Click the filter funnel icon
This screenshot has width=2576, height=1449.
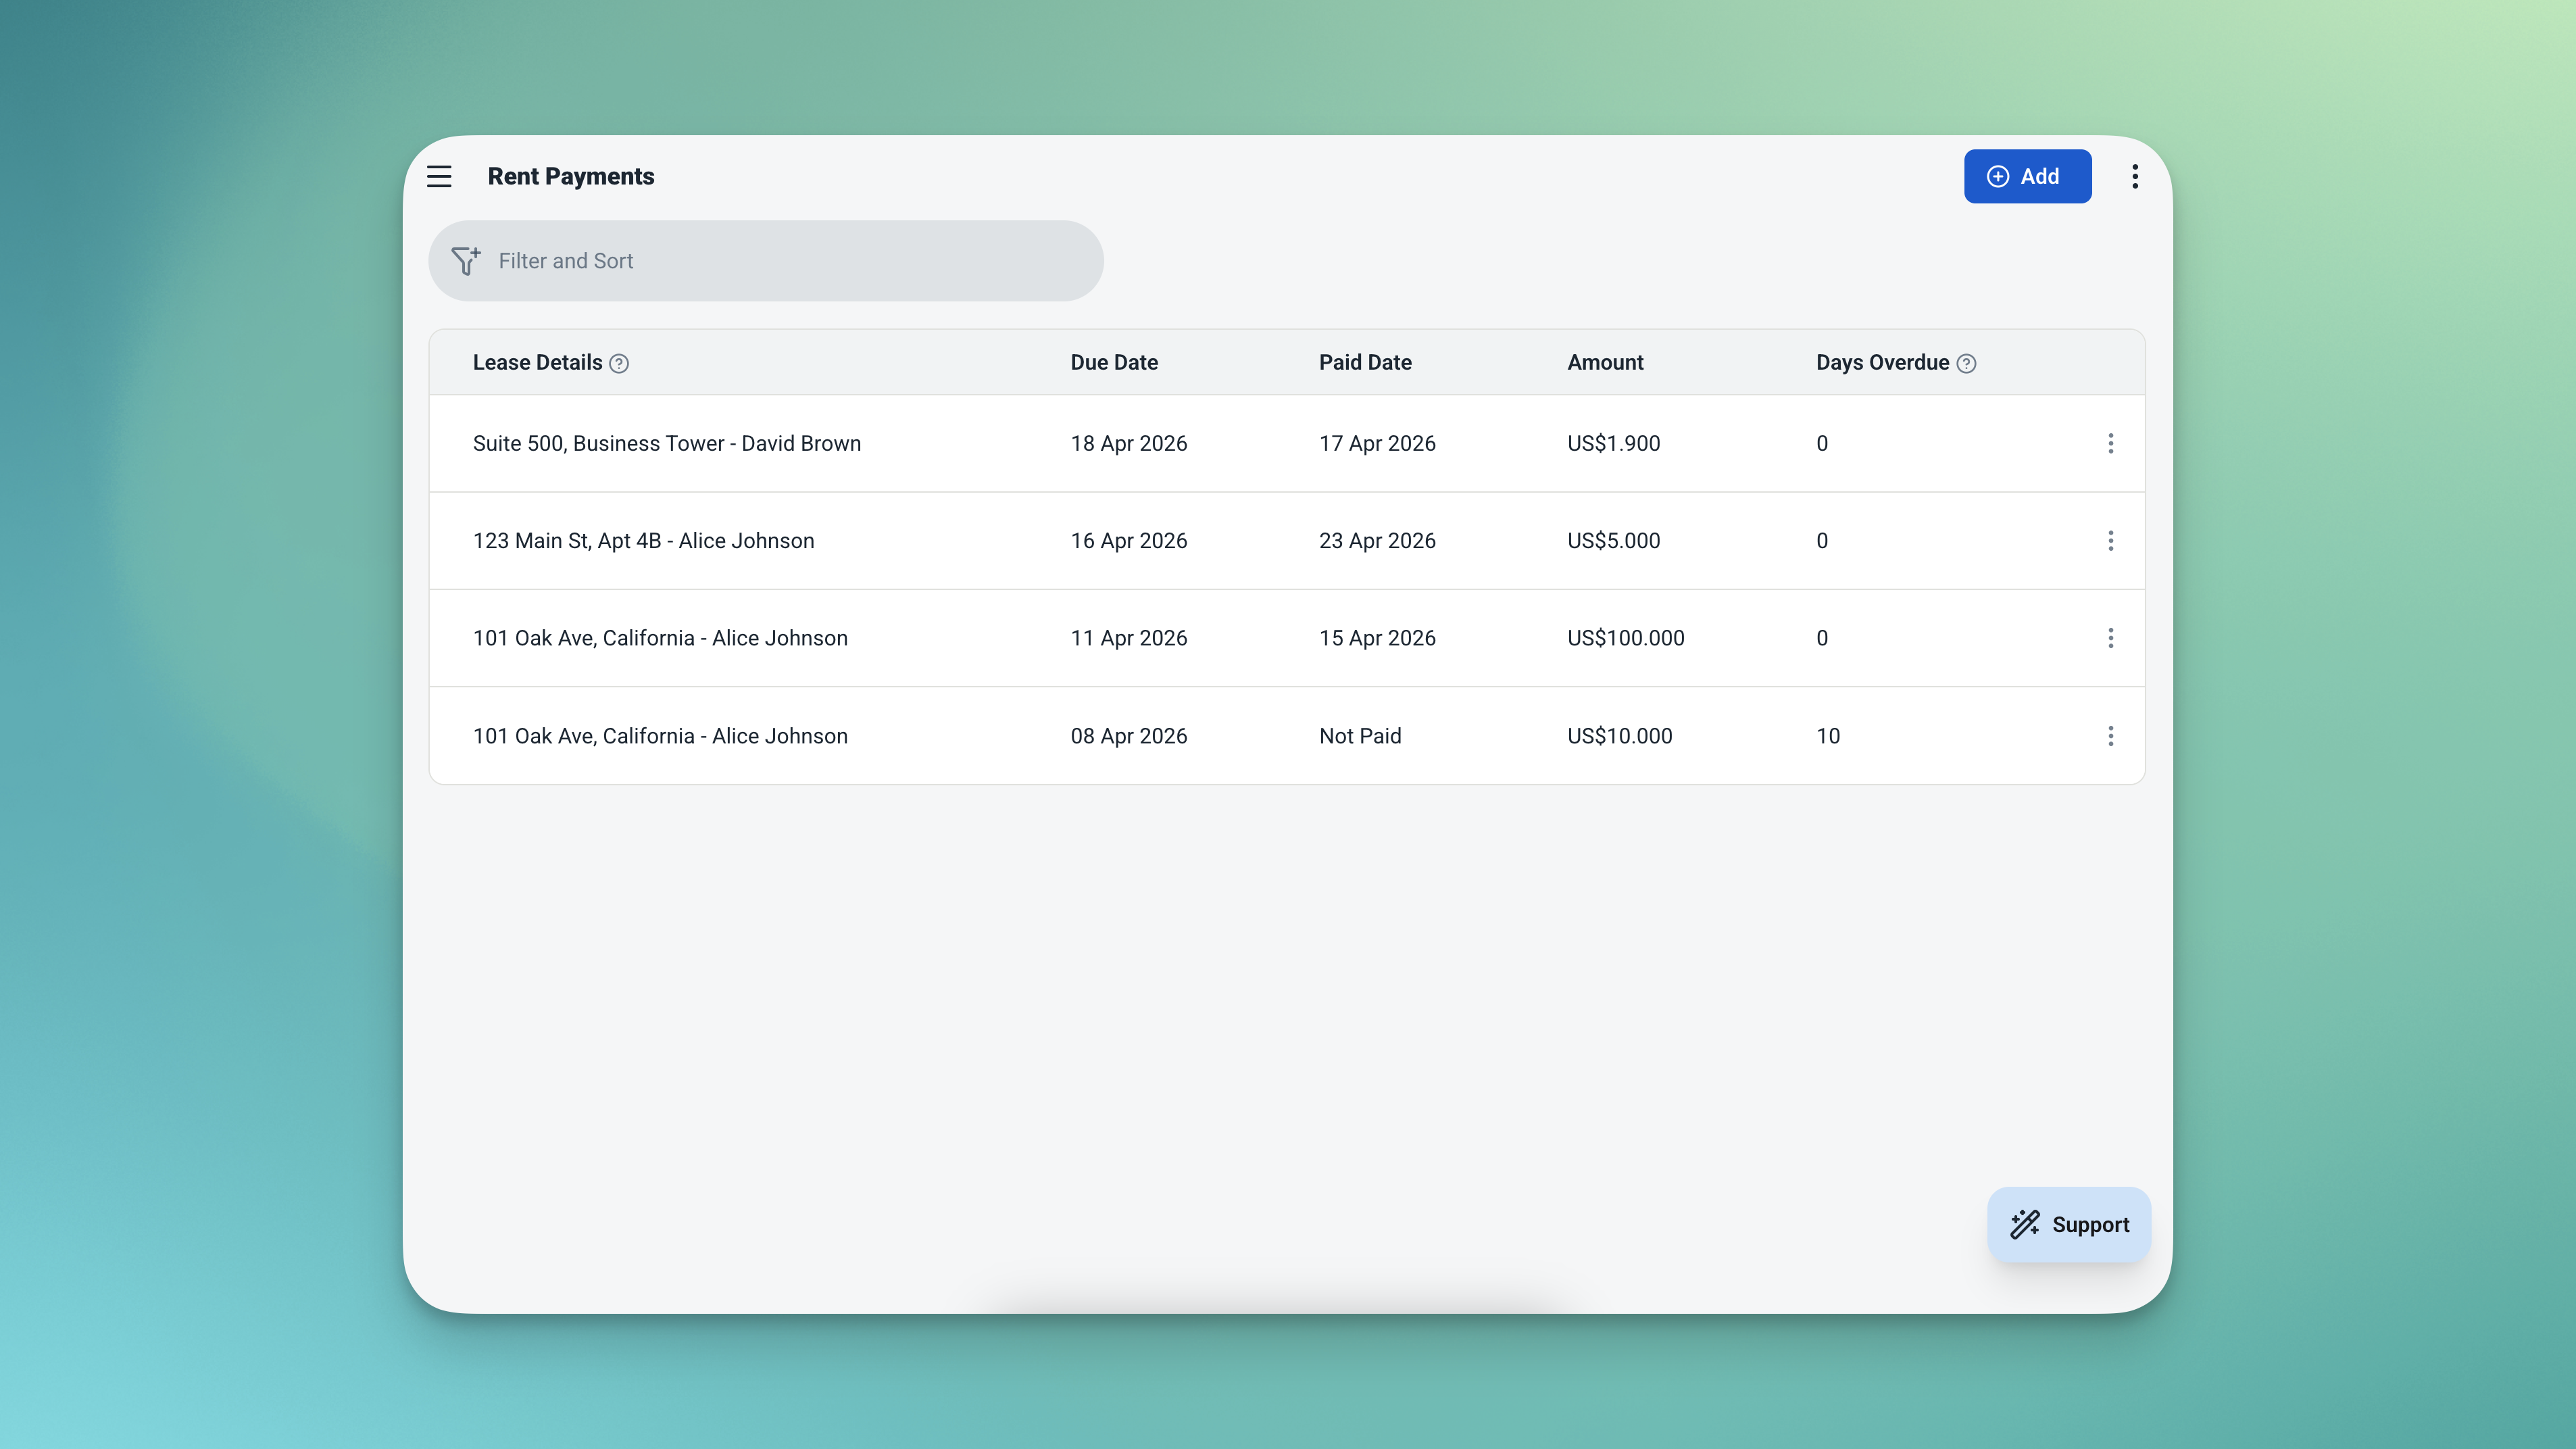click(x=465, y=261)
